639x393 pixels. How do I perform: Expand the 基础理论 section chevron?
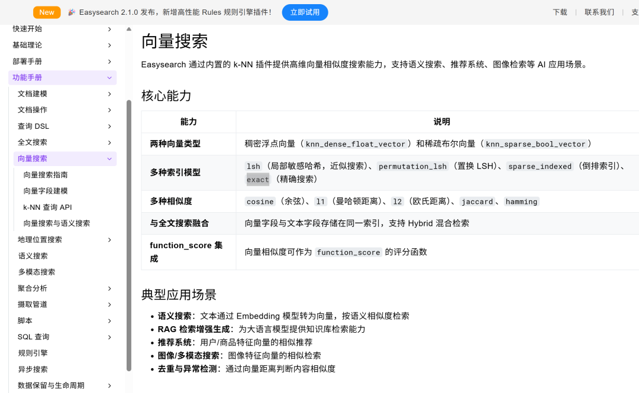[x=109, y=45]
